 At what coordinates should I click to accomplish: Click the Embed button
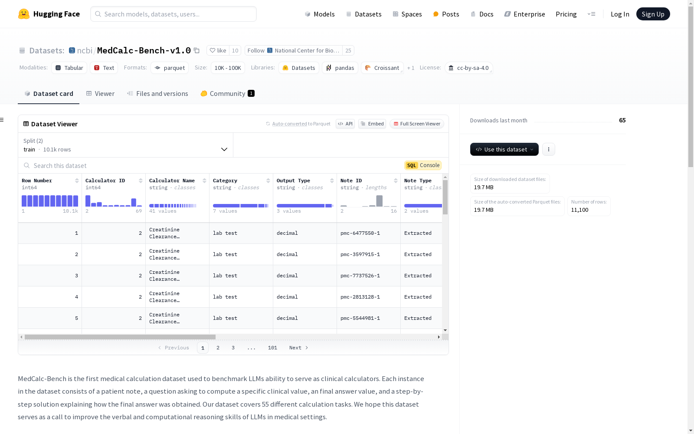click(x=372, y=124)
